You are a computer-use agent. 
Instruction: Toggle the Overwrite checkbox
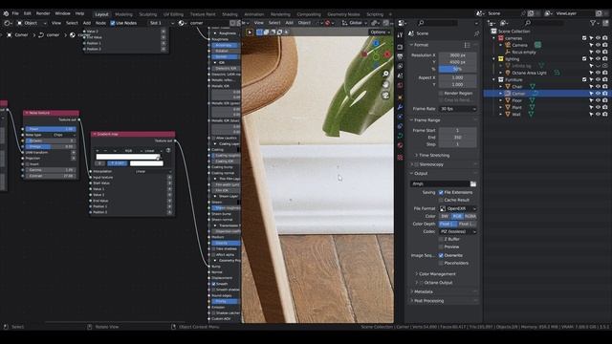[441, 255]
